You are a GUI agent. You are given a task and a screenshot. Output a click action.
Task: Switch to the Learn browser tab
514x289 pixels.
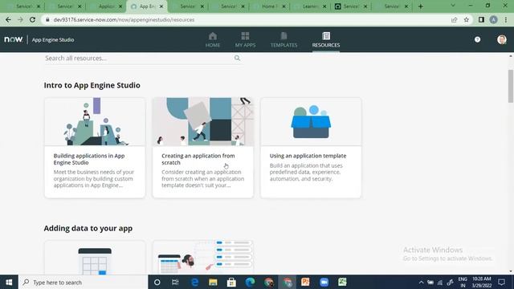(x=310, y=6)
